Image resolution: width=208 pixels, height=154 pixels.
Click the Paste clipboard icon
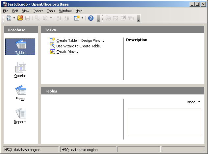coord(45,18)
